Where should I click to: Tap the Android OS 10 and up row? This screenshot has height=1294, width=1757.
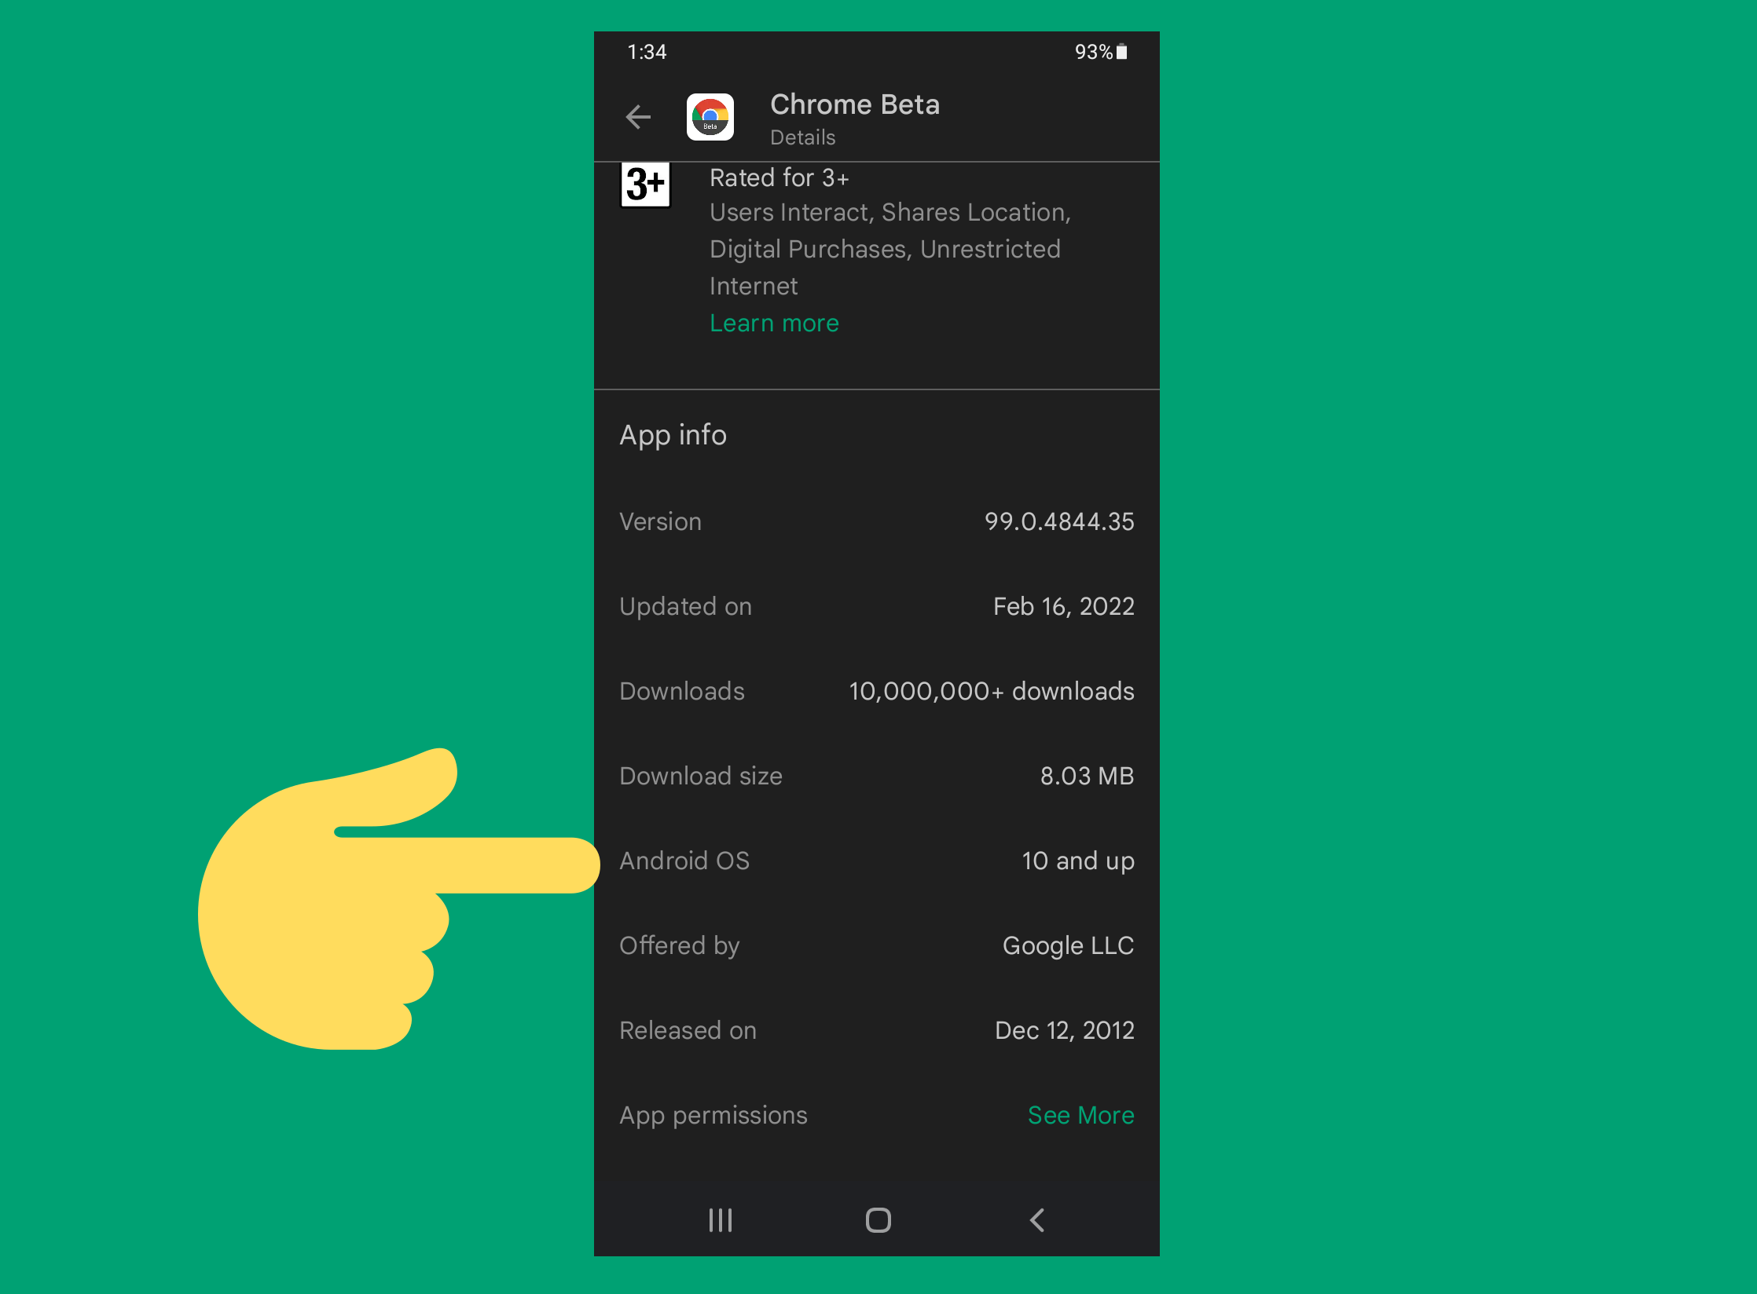[876, 861]
